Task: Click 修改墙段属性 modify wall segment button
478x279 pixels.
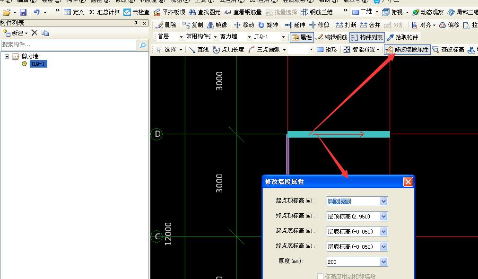Action: click(407, 49)
